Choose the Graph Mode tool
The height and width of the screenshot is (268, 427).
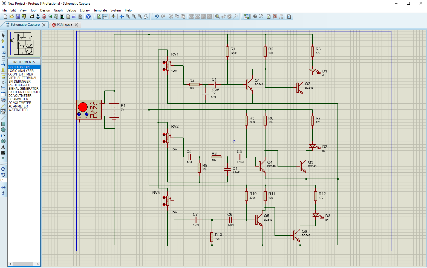3,88
